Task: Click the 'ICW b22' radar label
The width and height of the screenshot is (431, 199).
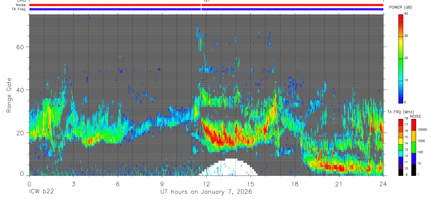Action: click(41, 192)
